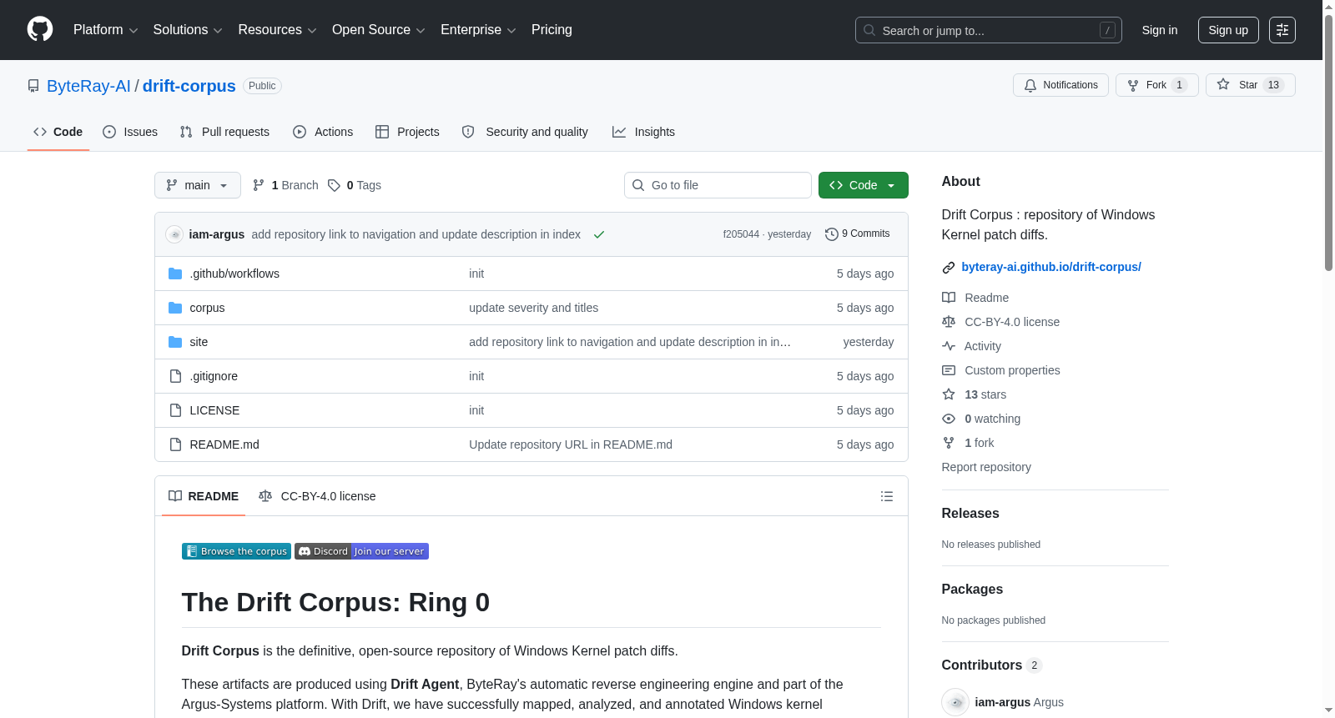This screenshot has width=1335, height=718.
Task: Switch to the Actions tab
Action: (x=323, y=132)
